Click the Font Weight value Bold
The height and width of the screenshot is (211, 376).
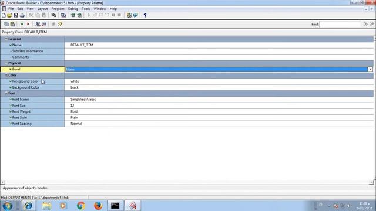pyautogui.click(x=74, y=111)
